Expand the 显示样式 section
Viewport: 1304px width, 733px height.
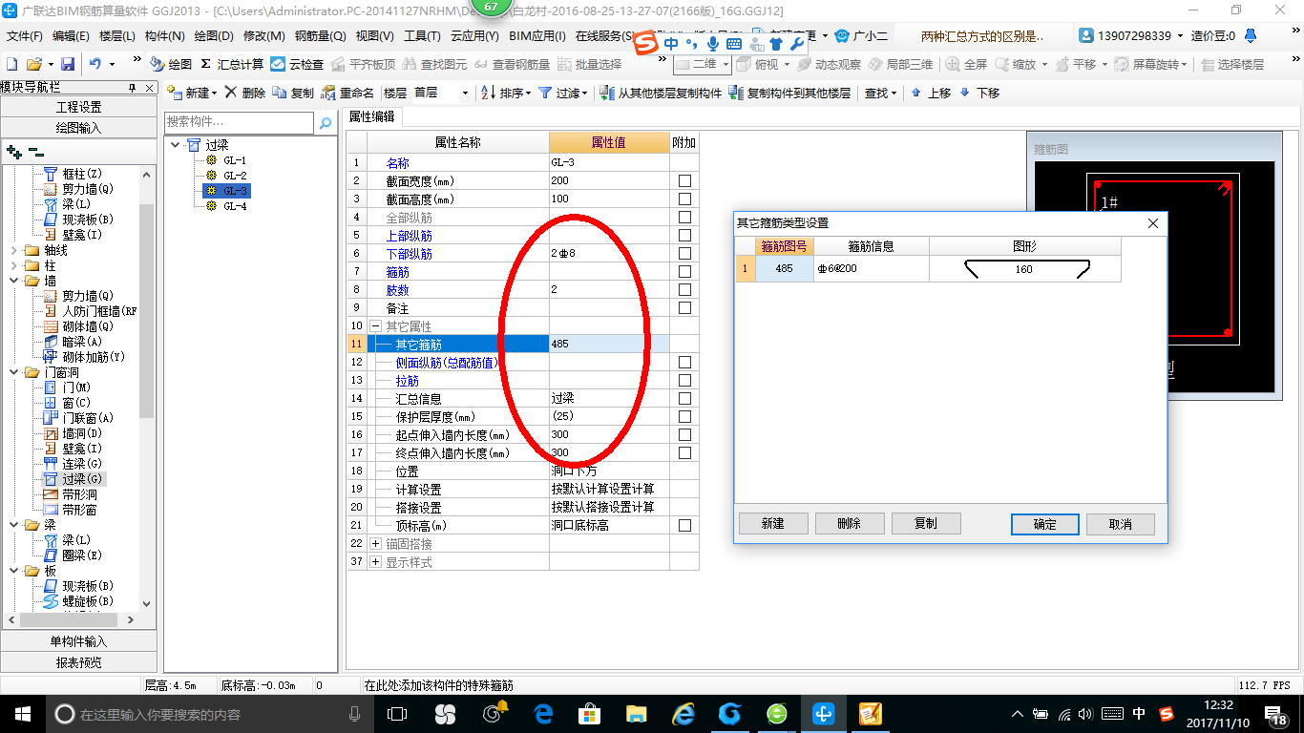[x=375, y=561]
